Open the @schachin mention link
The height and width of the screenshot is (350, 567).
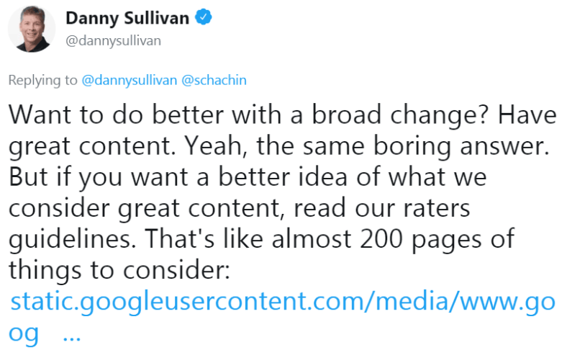click(x=214, y=80)
